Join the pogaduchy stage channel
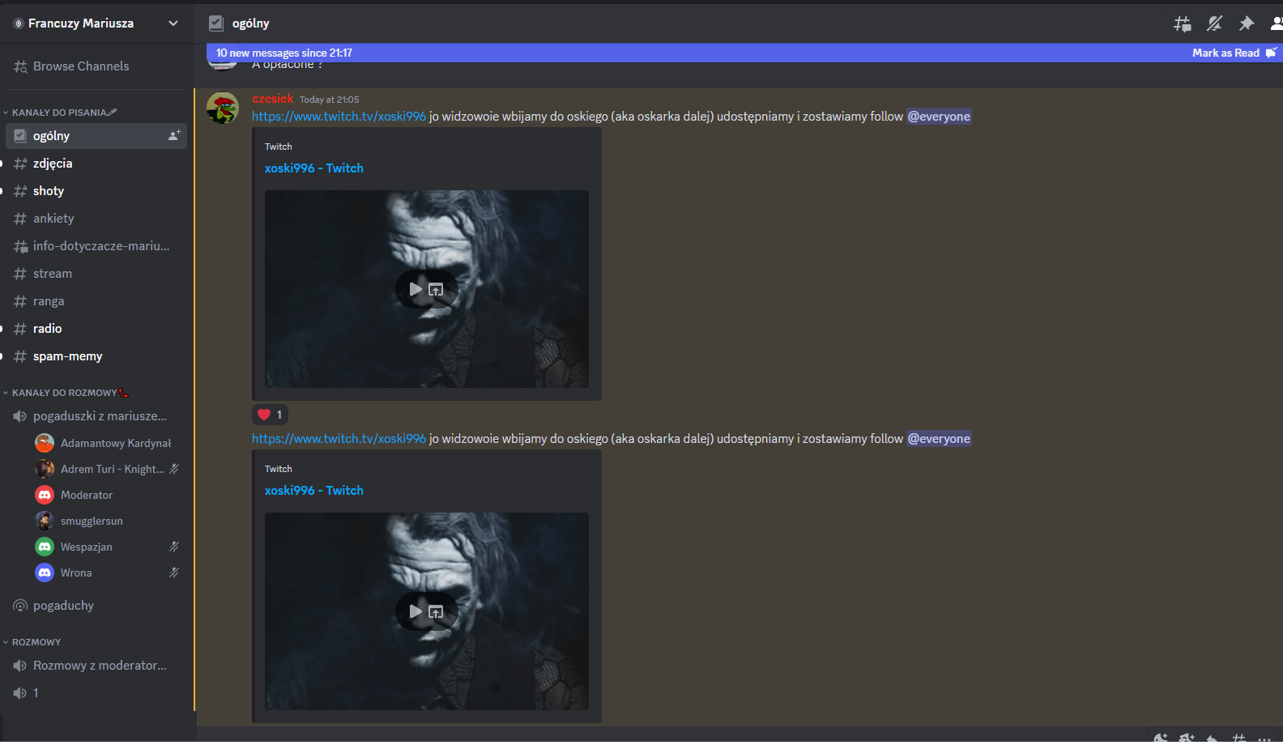The image size is (1283, 745). pos(63,606)
